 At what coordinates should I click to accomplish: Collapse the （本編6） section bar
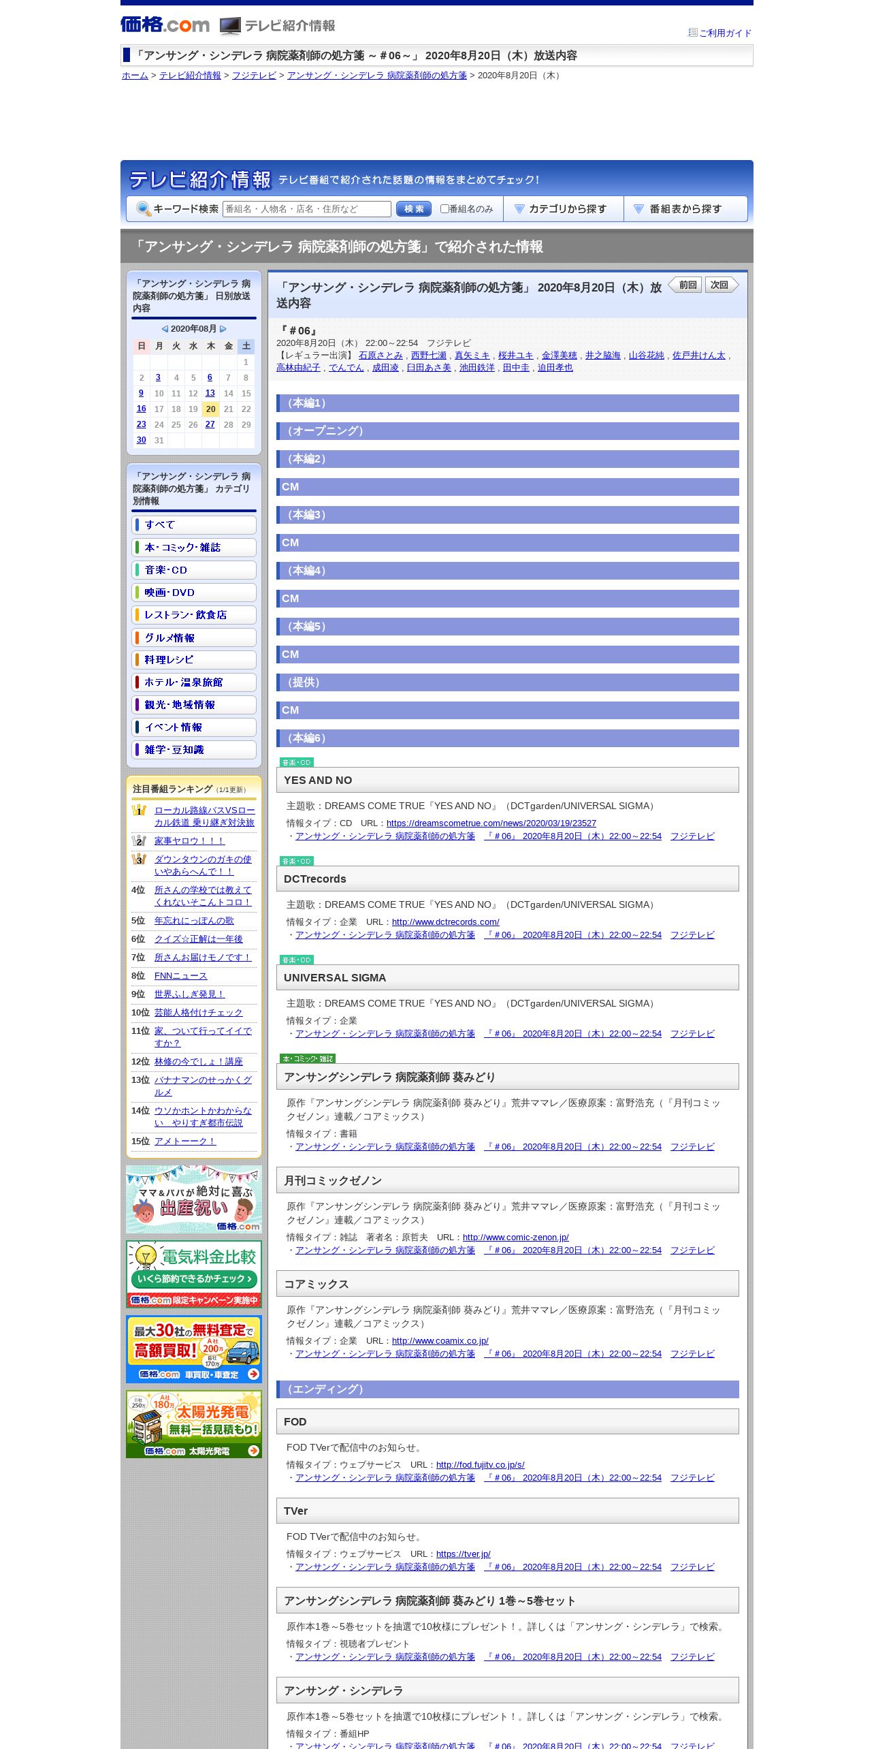point(508,738)
